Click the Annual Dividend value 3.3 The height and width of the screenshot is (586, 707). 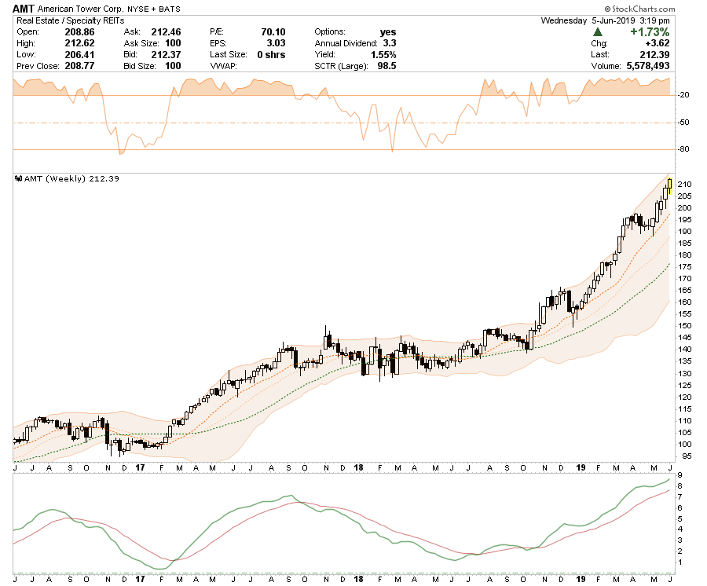coord(390,43)
